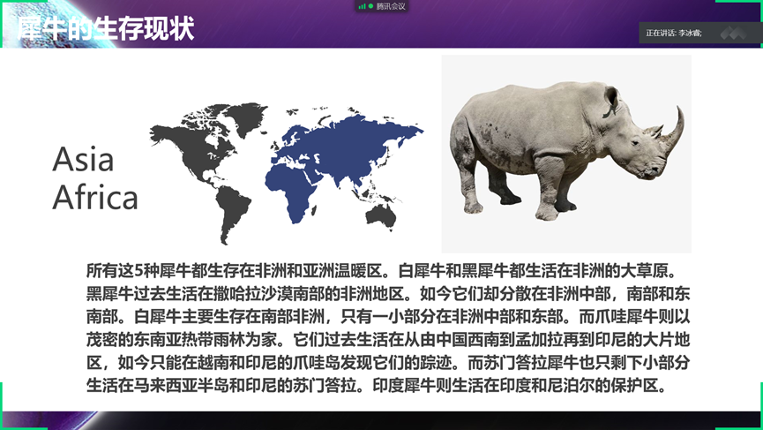
Task: Click the 正在讲话: 李冰睿 speaker indicator
Action: tap(674, 34)
